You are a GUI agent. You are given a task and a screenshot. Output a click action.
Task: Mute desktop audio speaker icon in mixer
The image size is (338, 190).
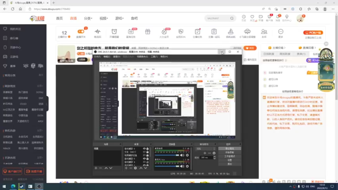(x=183, y=155)
